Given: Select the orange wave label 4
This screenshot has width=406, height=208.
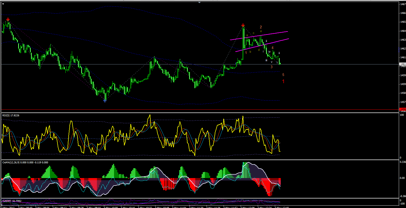Looking at the screenshot, I should tap(272, 48).
